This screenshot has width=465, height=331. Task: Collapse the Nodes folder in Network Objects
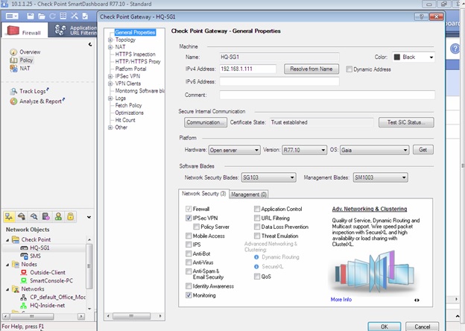coord(7,264)
